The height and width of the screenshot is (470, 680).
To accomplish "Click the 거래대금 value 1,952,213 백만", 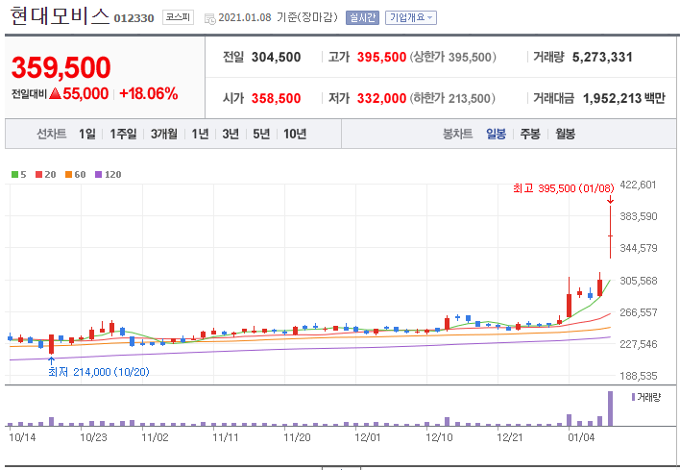I will [624, 98].
